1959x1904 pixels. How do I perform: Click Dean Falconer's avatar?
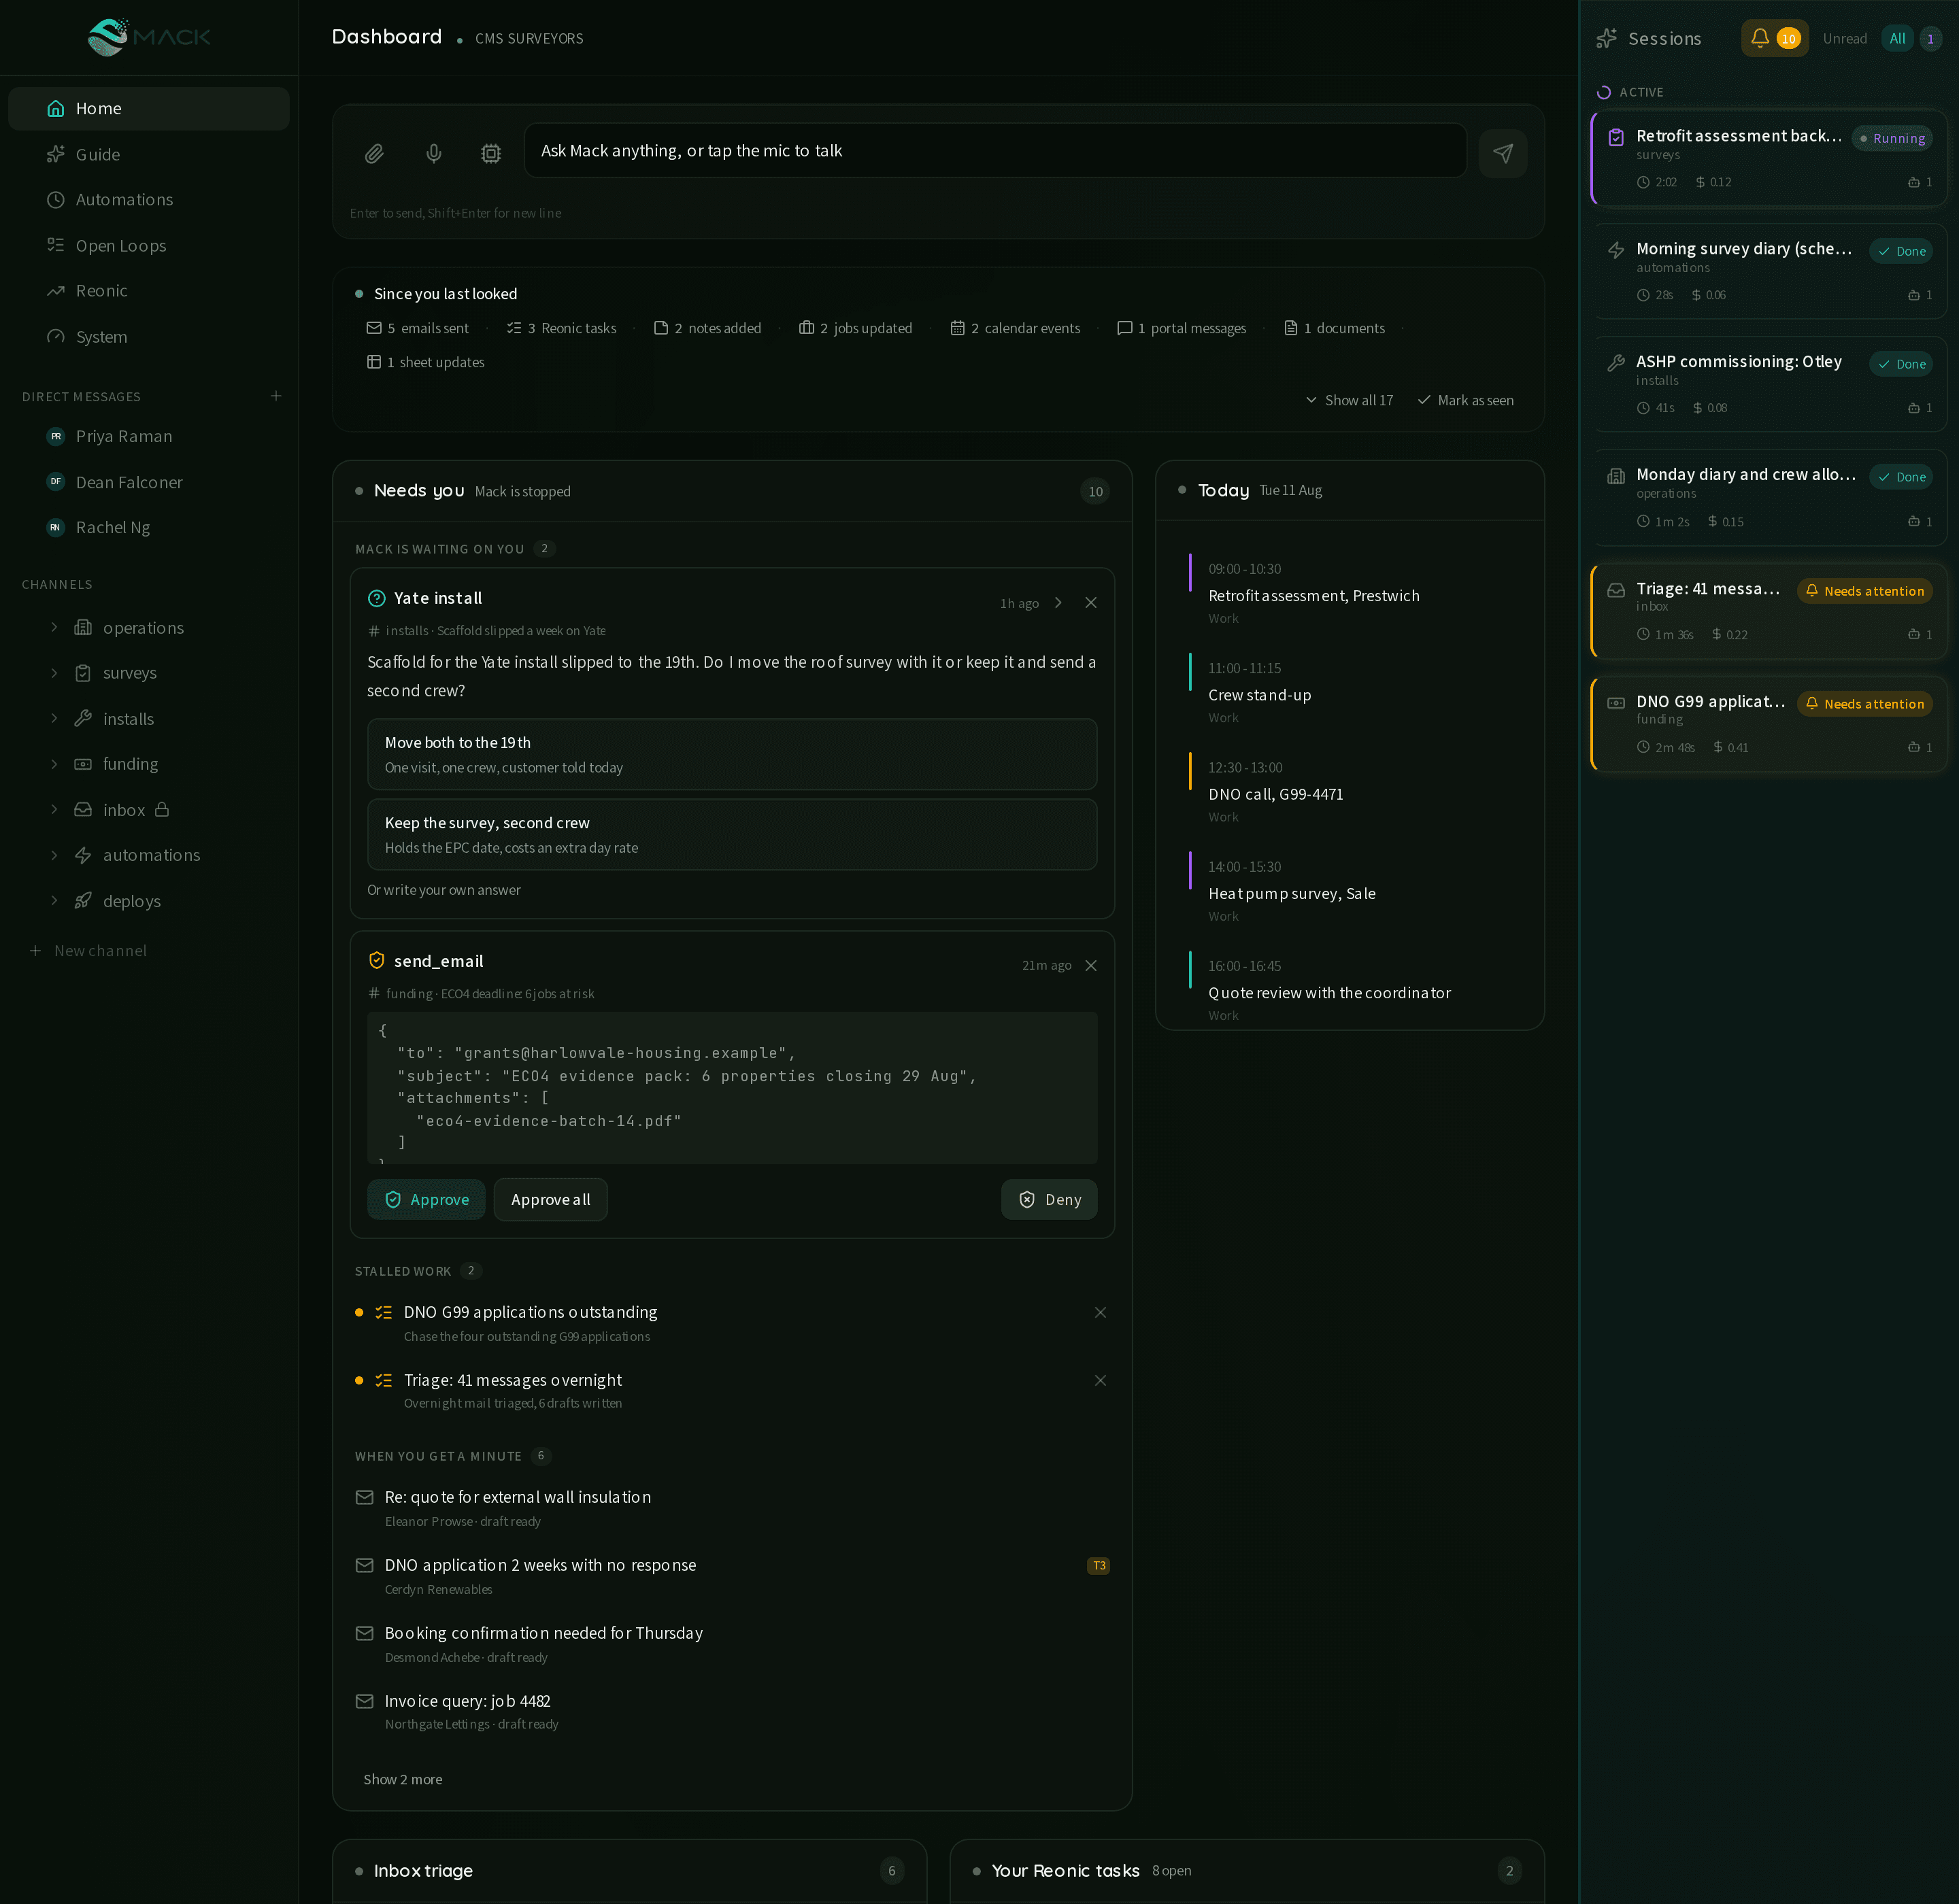[x=56, y=482]
